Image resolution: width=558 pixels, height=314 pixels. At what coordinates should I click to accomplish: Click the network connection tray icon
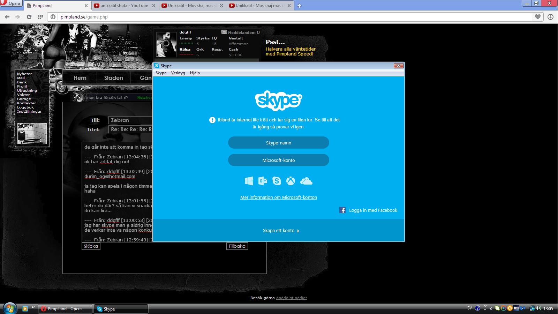(x=532, y=308)
